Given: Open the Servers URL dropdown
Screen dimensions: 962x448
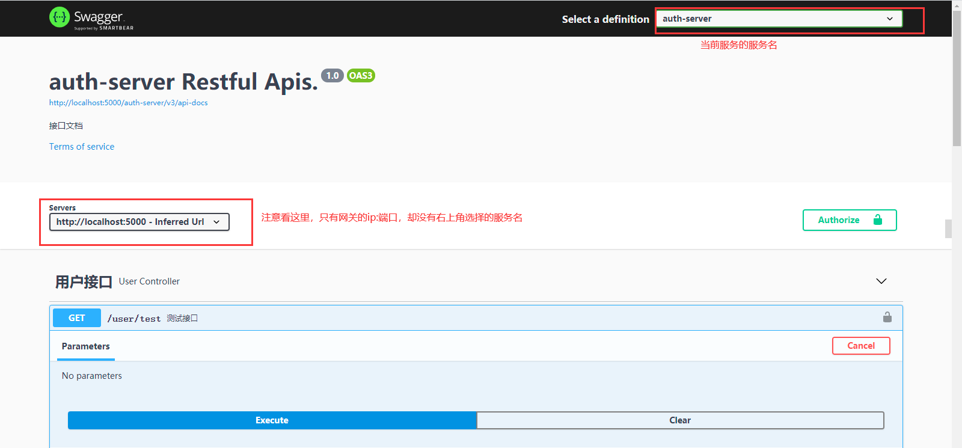Looking at the screenshot, I should tap(139, 222).
